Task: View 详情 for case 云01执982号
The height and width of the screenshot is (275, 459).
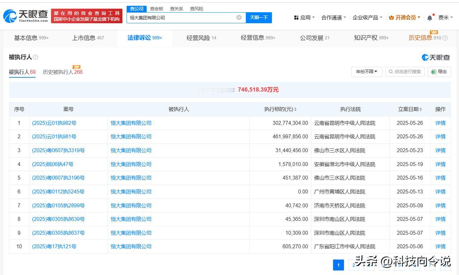Action: 440,123
